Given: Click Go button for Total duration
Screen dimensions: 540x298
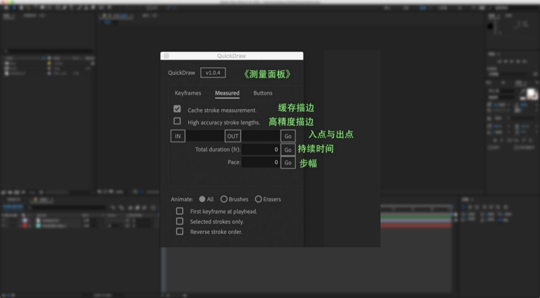Looking at the screenshot, I should click(288, 149).
